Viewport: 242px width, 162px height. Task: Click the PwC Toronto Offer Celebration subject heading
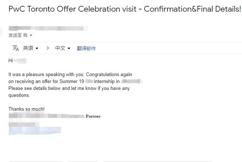124,9
